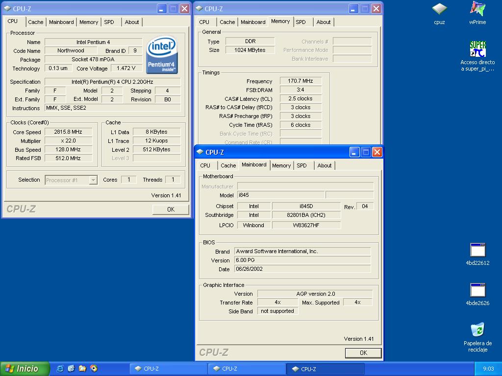
Task: Click the title icon of the Memory tab window
Action: [x=199, y=9]
